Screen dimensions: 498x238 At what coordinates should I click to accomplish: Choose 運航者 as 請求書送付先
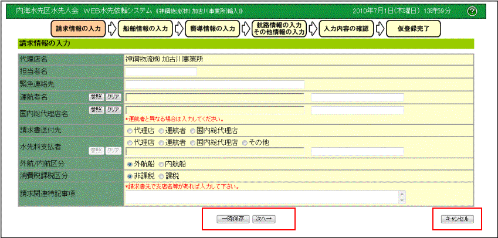point(161,130)
